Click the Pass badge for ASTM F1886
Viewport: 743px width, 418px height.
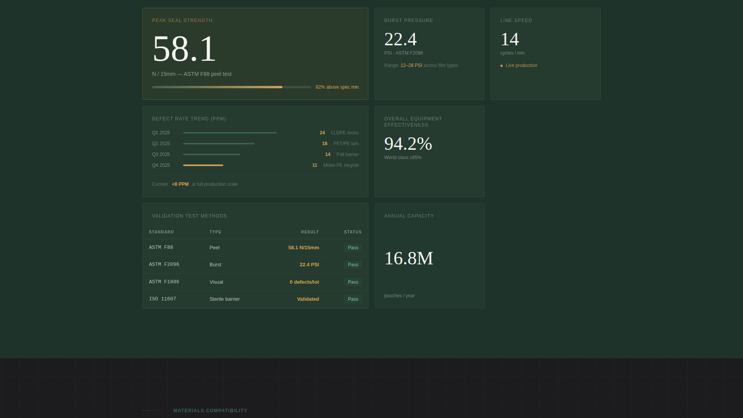coord(353,282)
